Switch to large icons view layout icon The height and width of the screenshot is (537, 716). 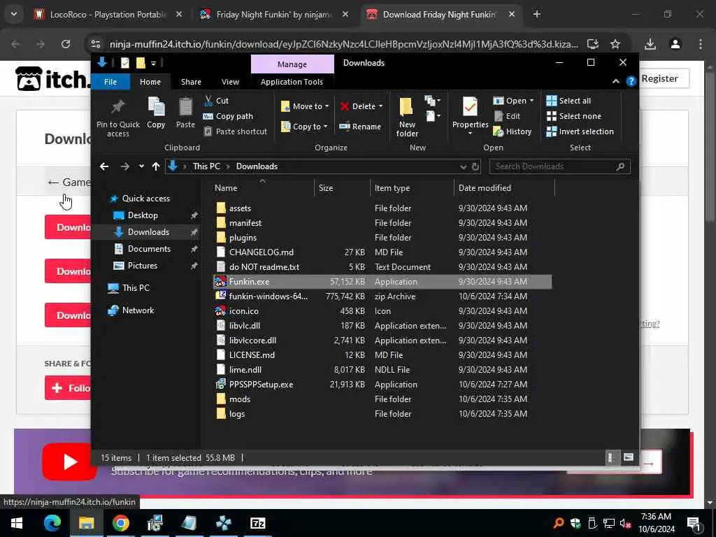point(629,457)
